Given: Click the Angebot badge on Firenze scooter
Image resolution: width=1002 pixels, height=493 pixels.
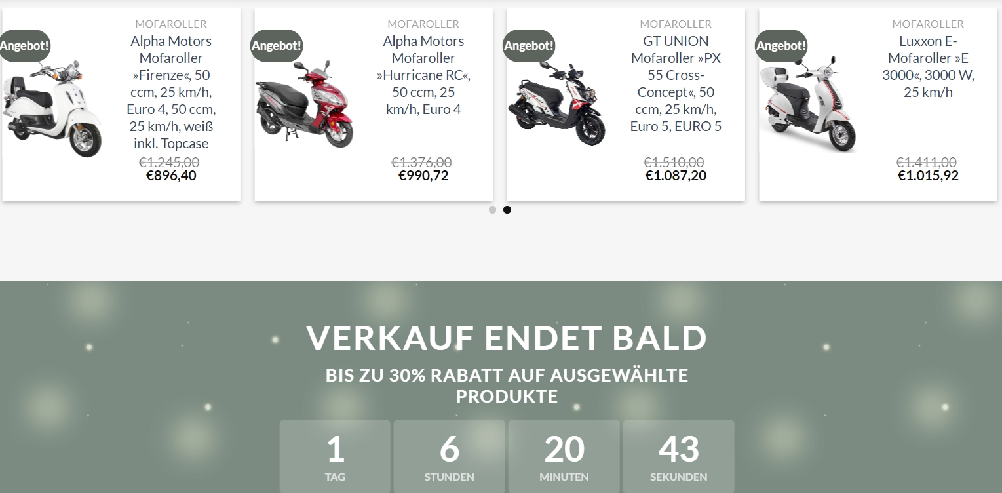Looking at the screenshot, I should click(24, 46).
